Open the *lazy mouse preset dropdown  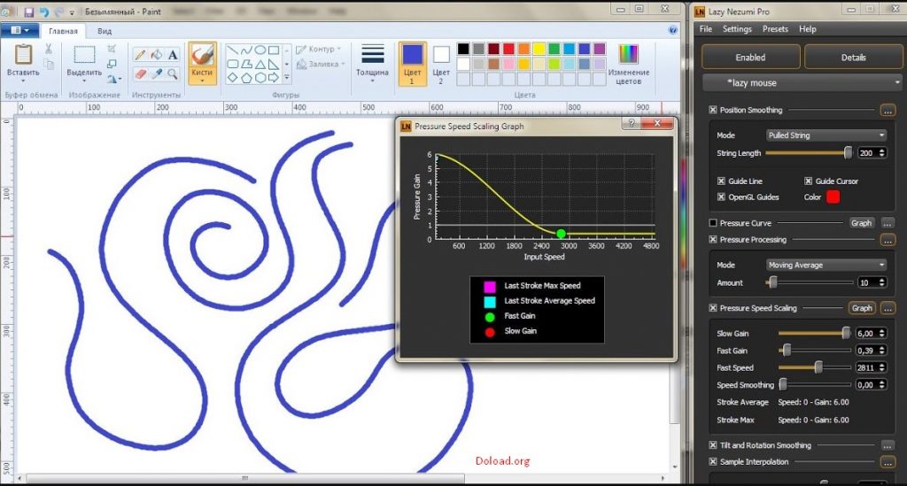(x=802, y=82)
